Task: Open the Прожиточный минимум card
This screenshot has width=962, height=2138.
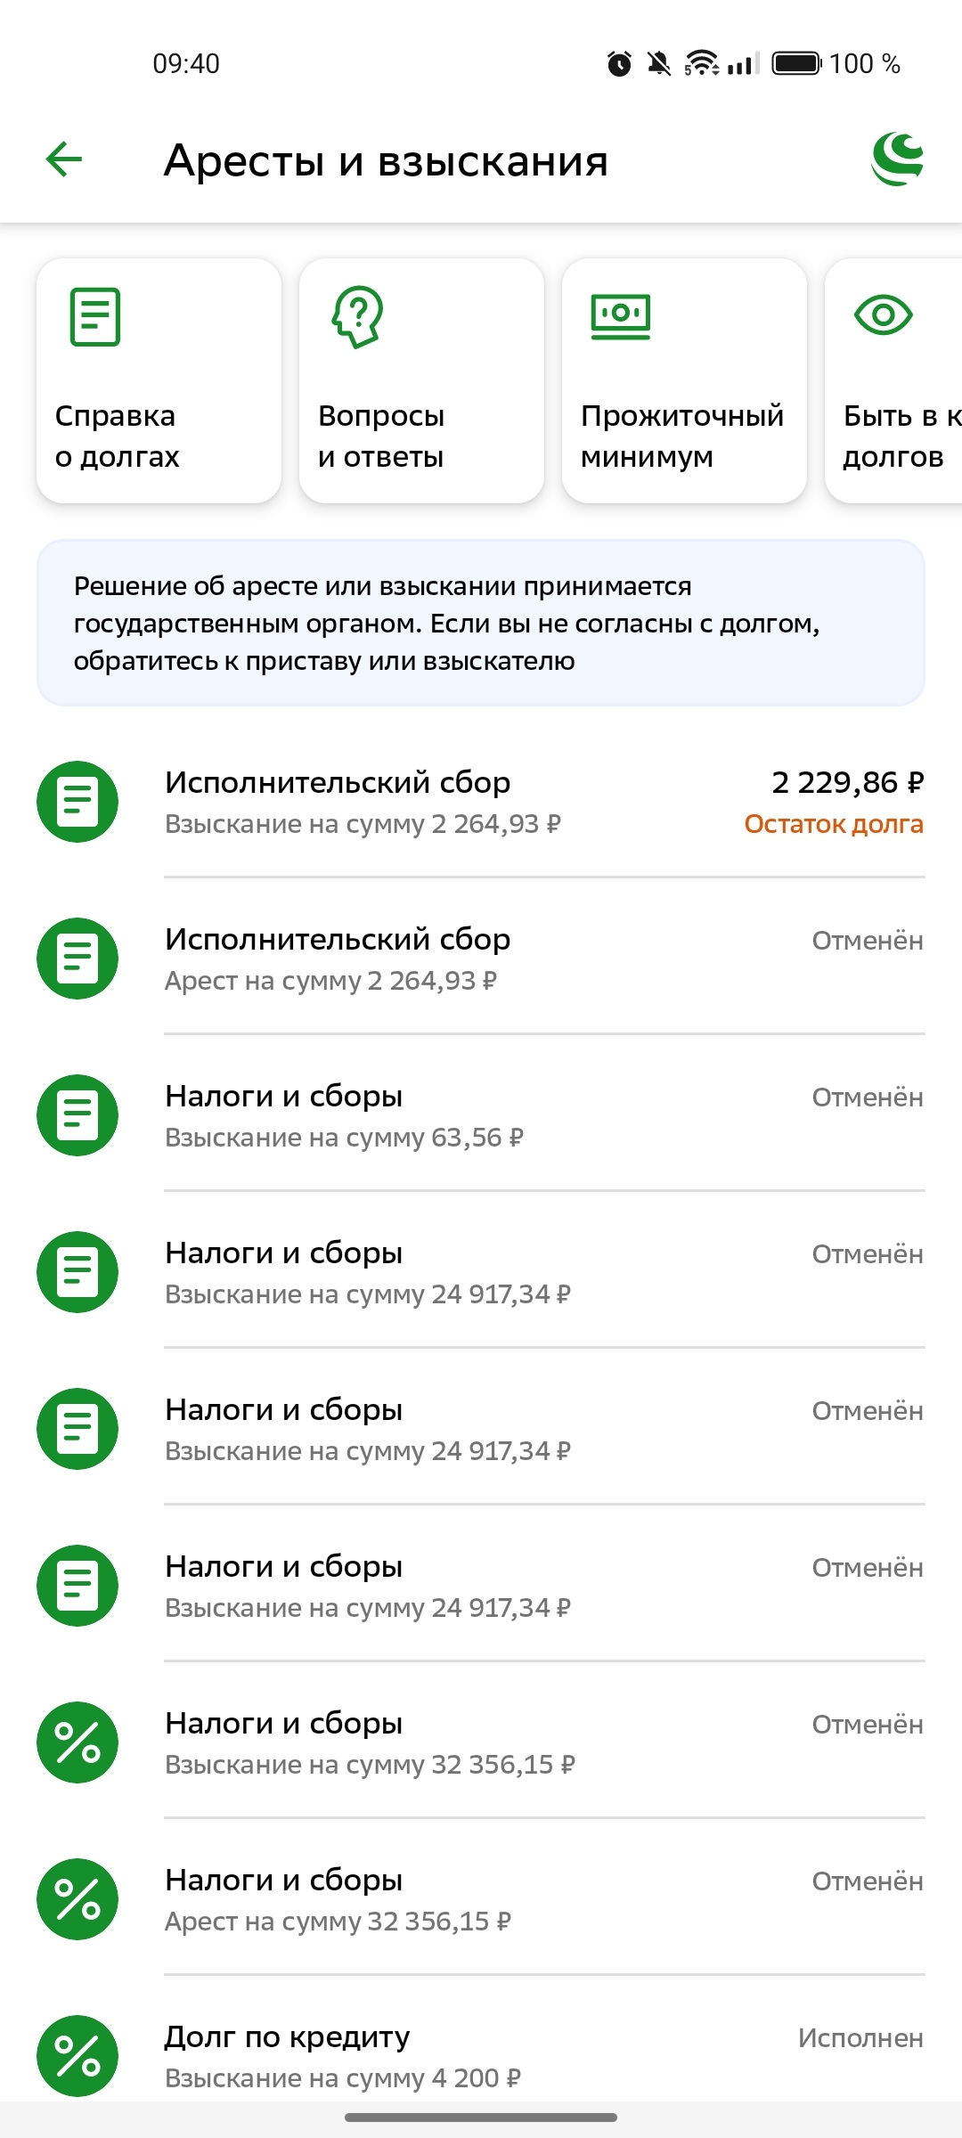Action: [684, 381]
